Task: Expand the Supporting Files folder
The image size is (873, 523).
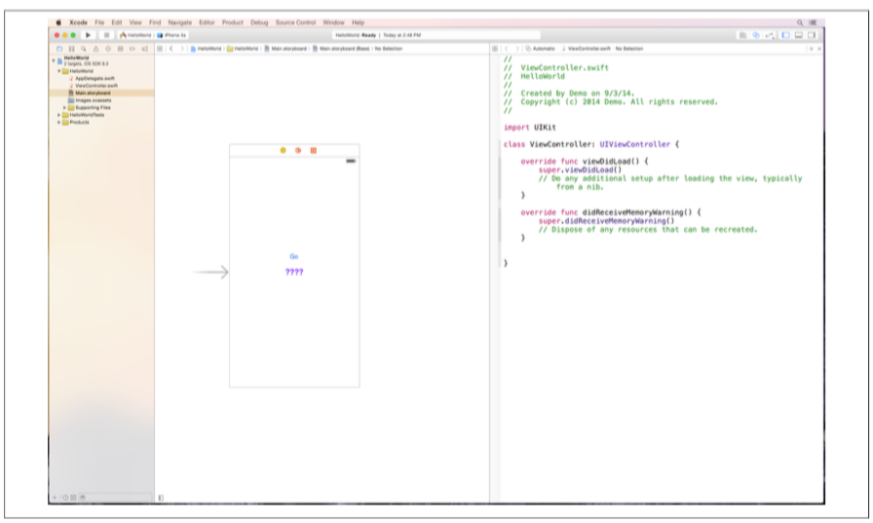Action: pos(65,107)
